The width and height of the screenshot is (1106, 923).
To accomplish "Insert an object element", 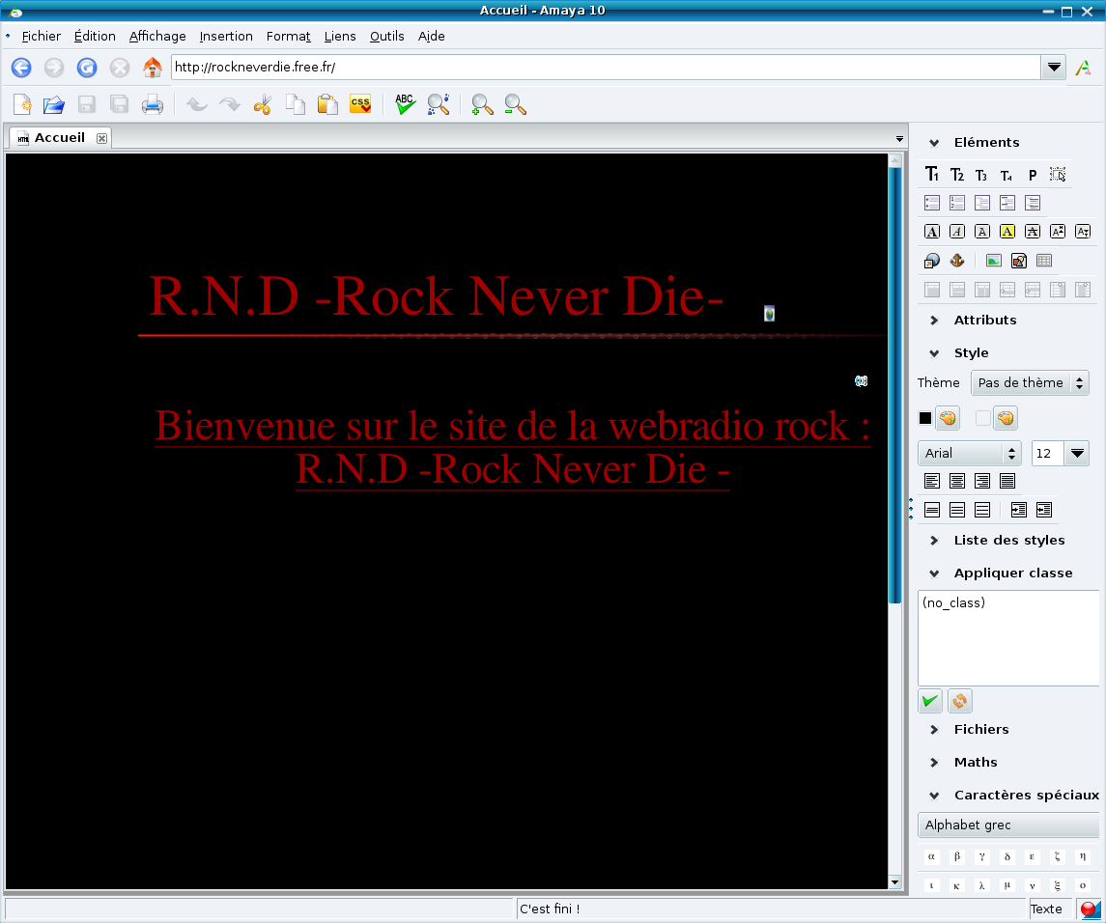I will [x=1018, y=261].
